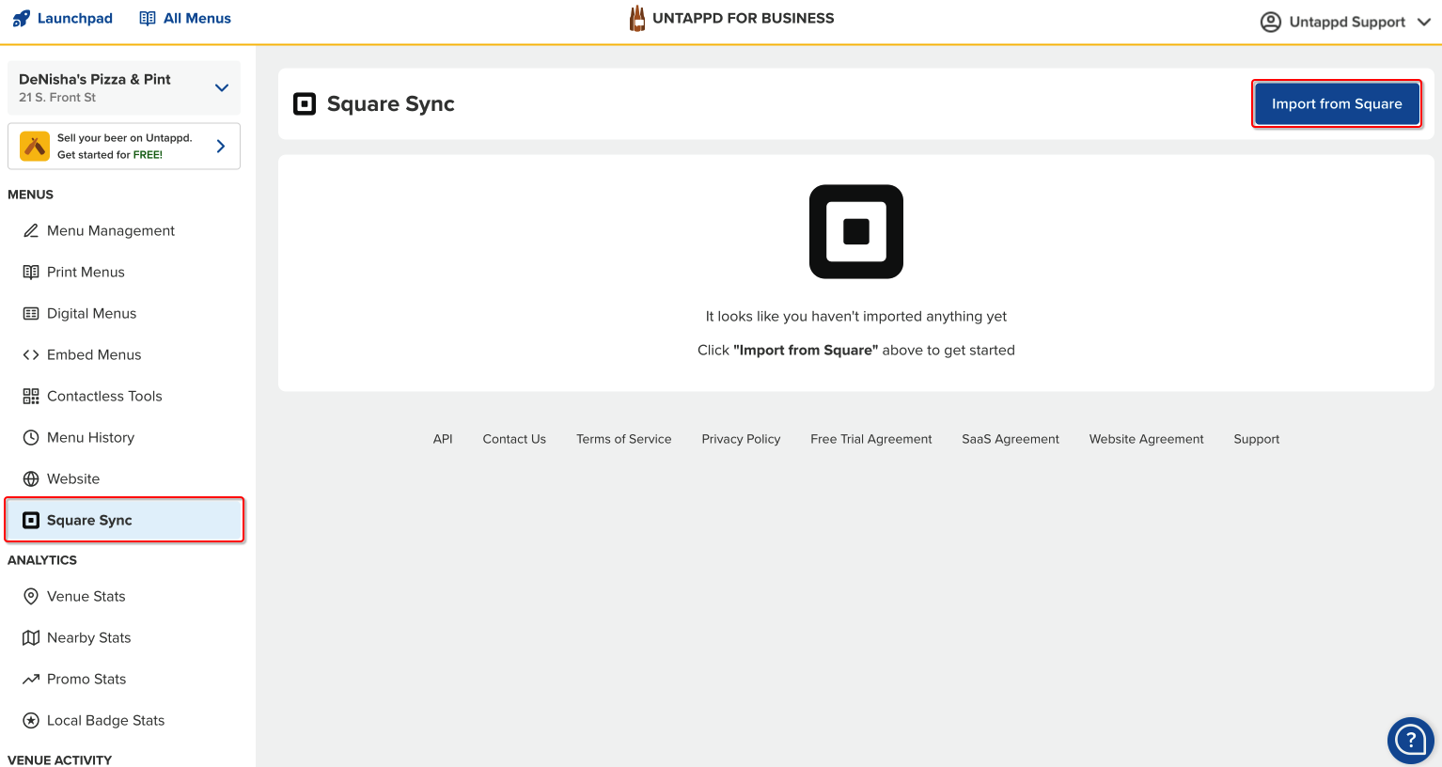Go to Digital Menus section
Viewport: 1442px width, 767px height.
(91, 314)
